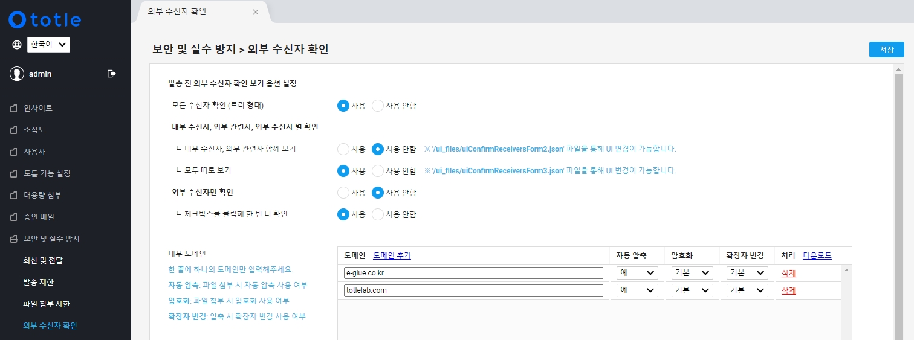Open 발송 제한 in the sidebar
This screenshot has width=914, height=340.
click(x=39, y=282)
